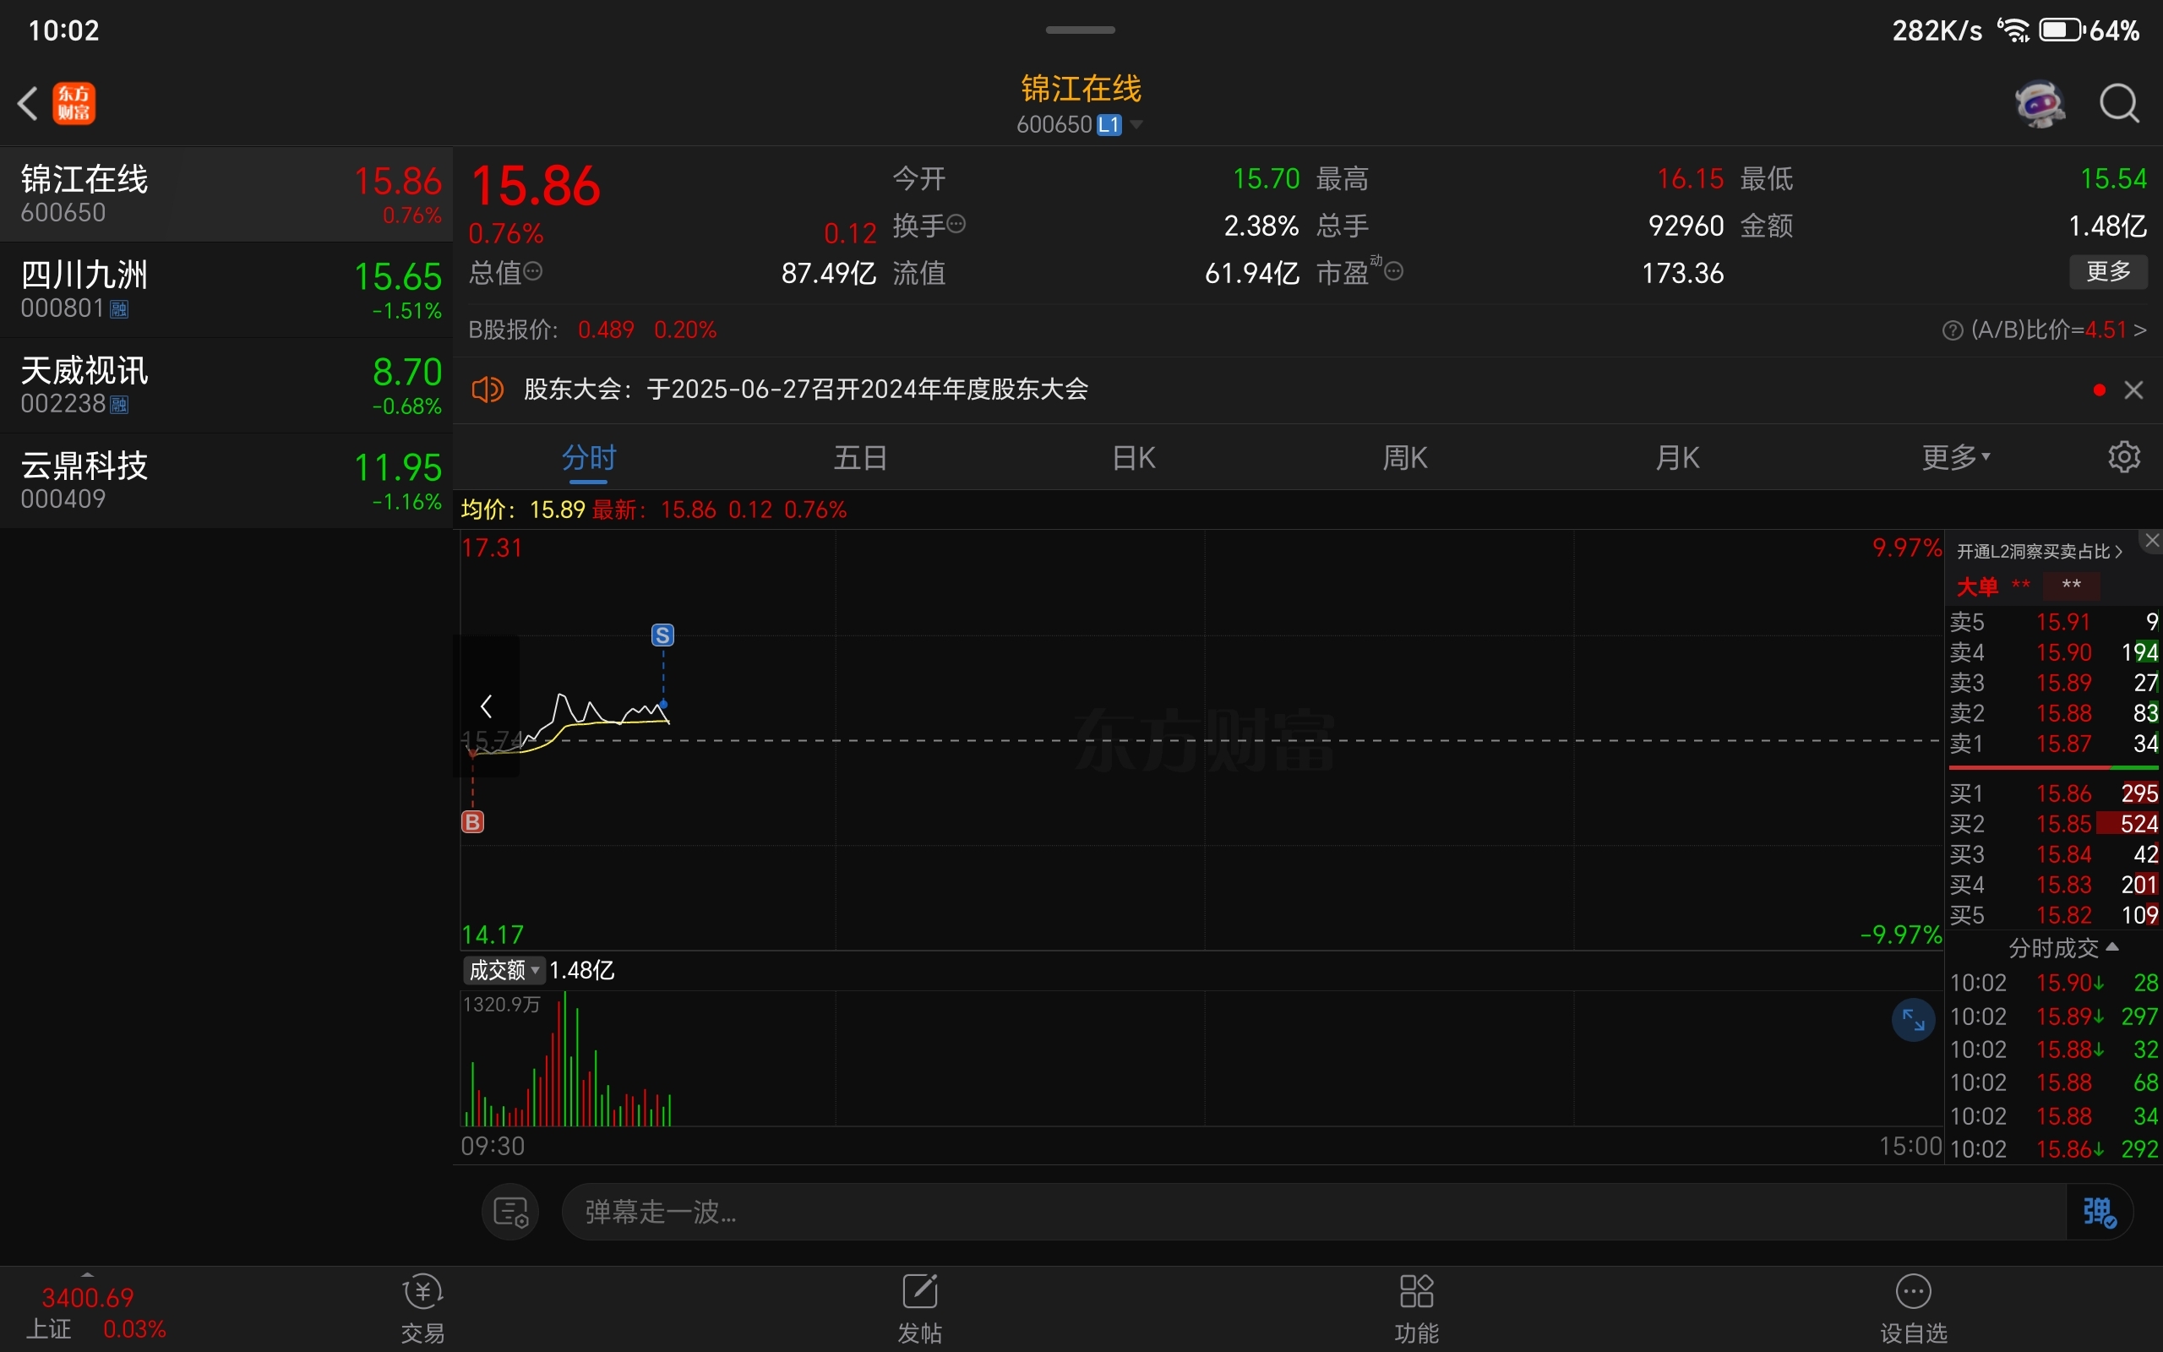This screenshot has height=1352, width=2163.
Task: Open the robot assistant avatar icon
Action: (2040, 104)
